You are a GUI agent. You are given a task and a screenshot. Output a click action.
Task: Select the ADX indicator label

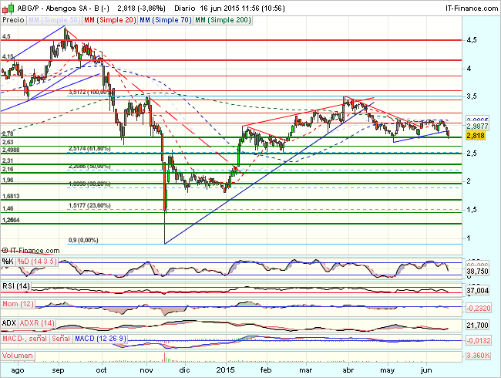point(8,323)
